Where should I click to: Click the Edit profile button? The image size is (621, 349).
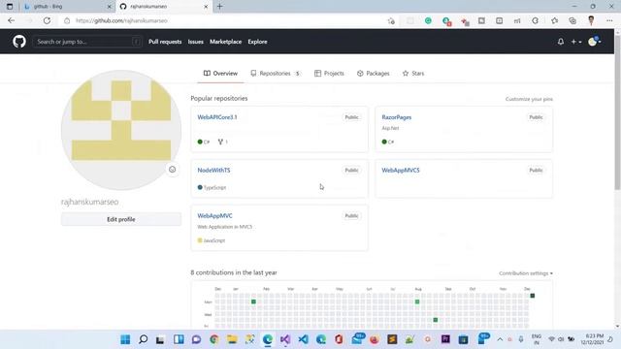121,219
